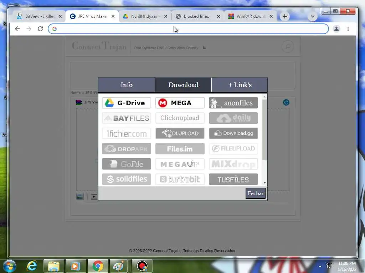Switch to the Info tab
Viewport: 365px width, 273px height.
coord(127,85)
